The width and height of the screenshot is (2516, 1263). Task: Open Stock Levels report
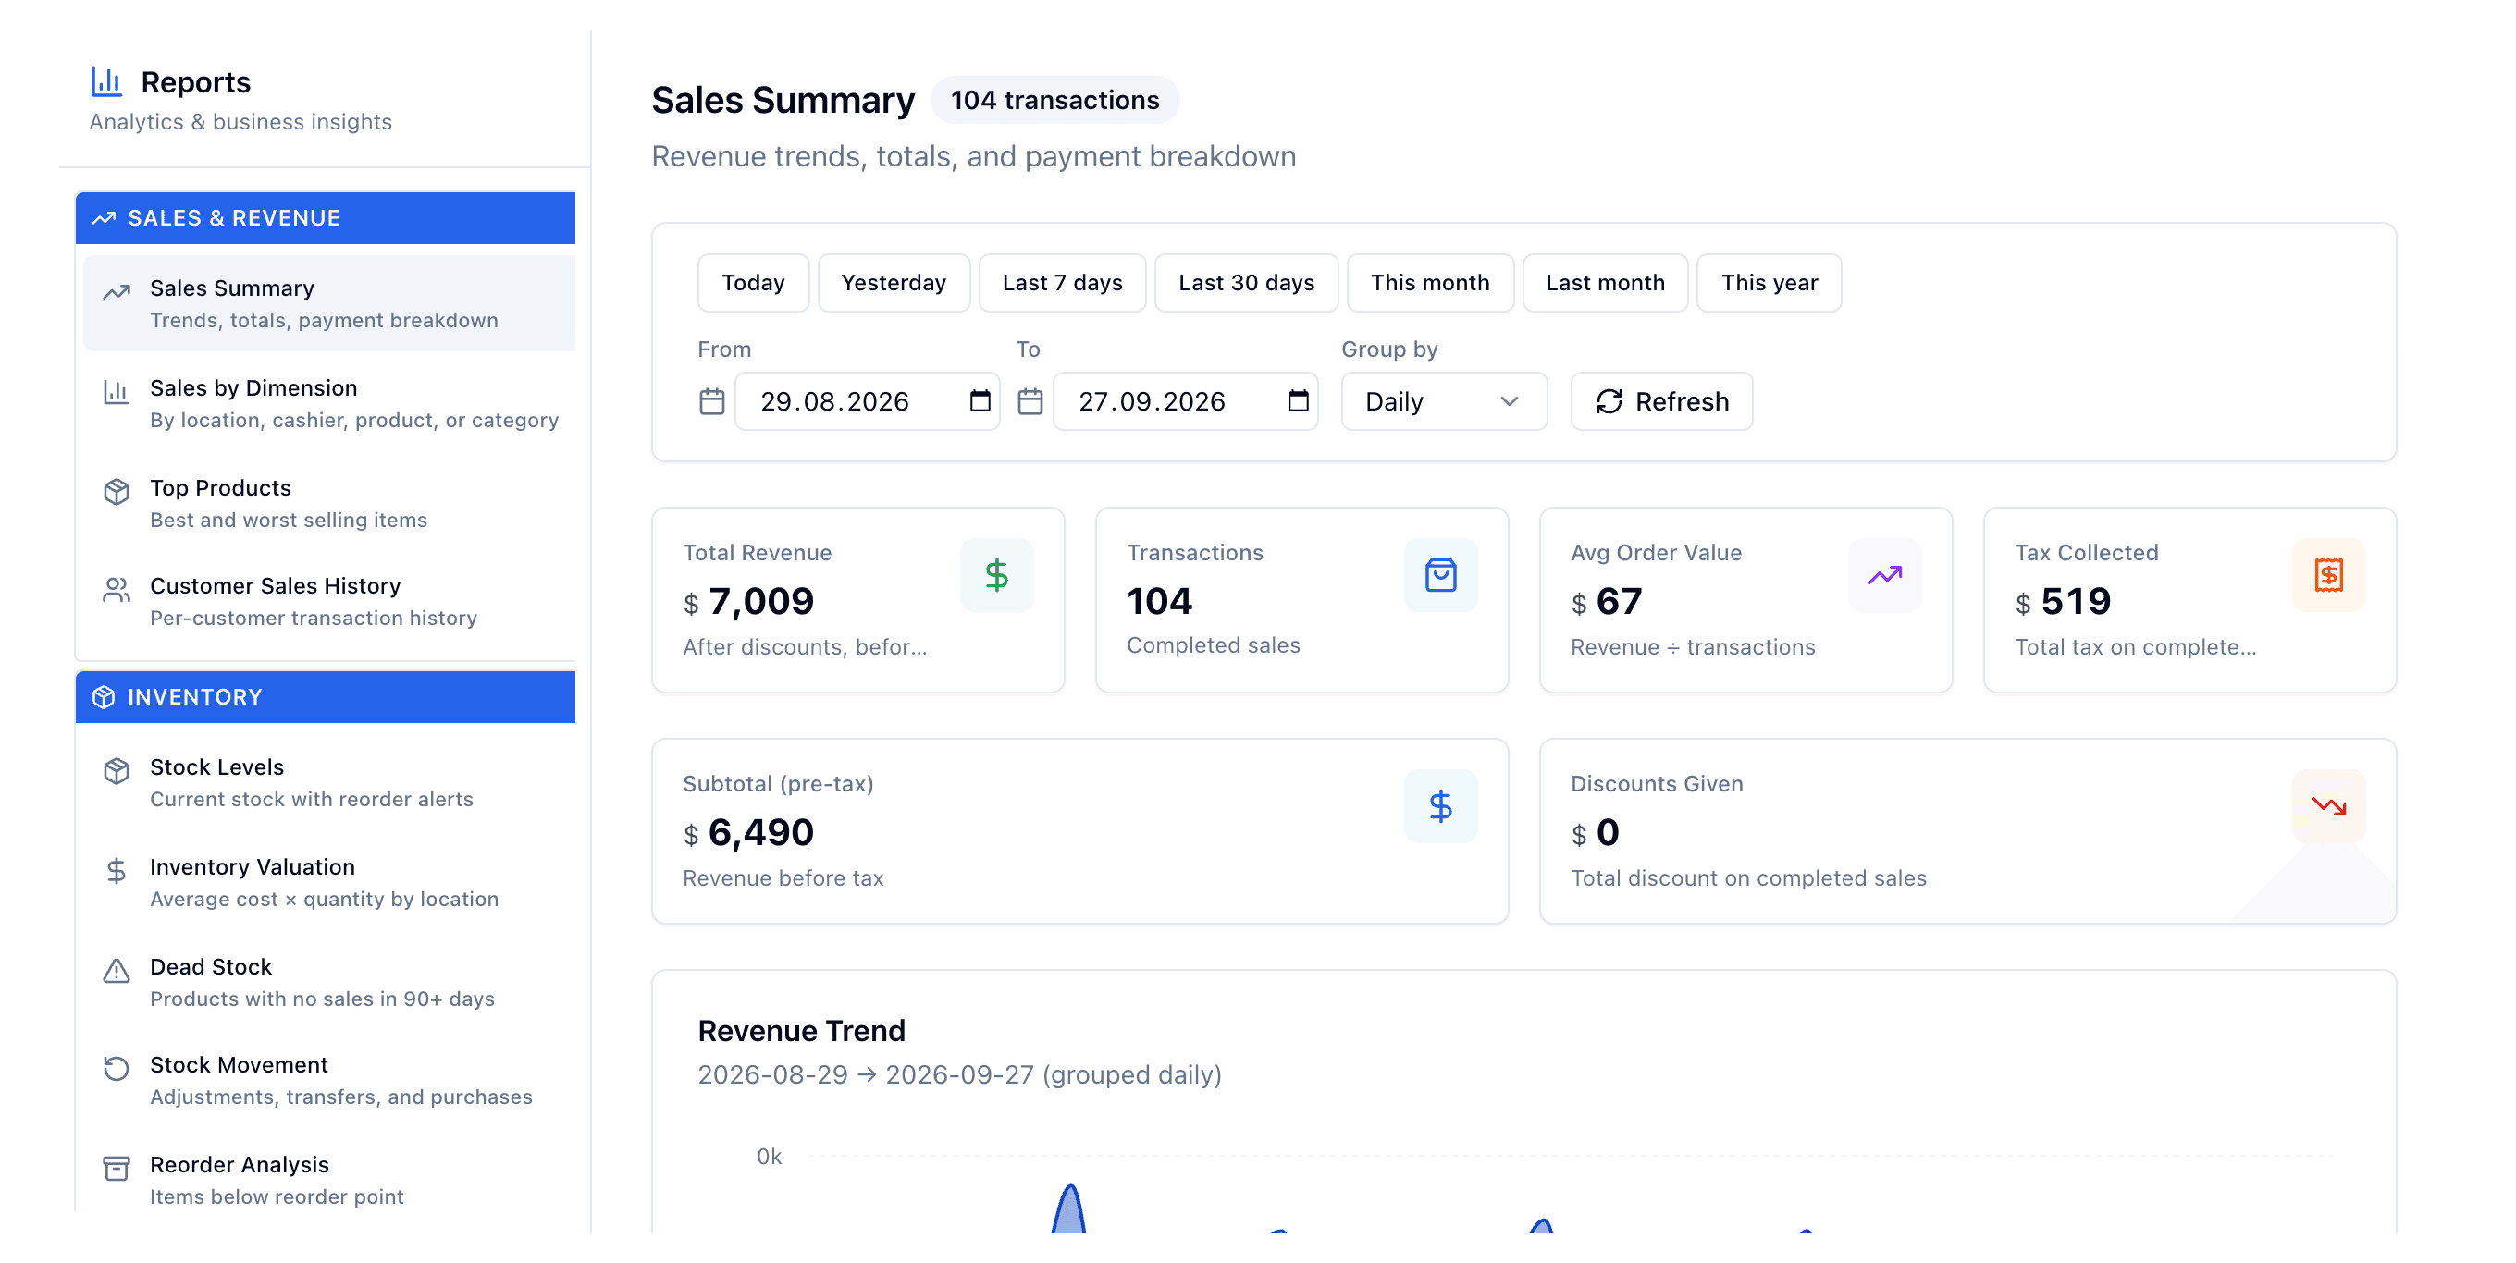click(x=329, y=783)
